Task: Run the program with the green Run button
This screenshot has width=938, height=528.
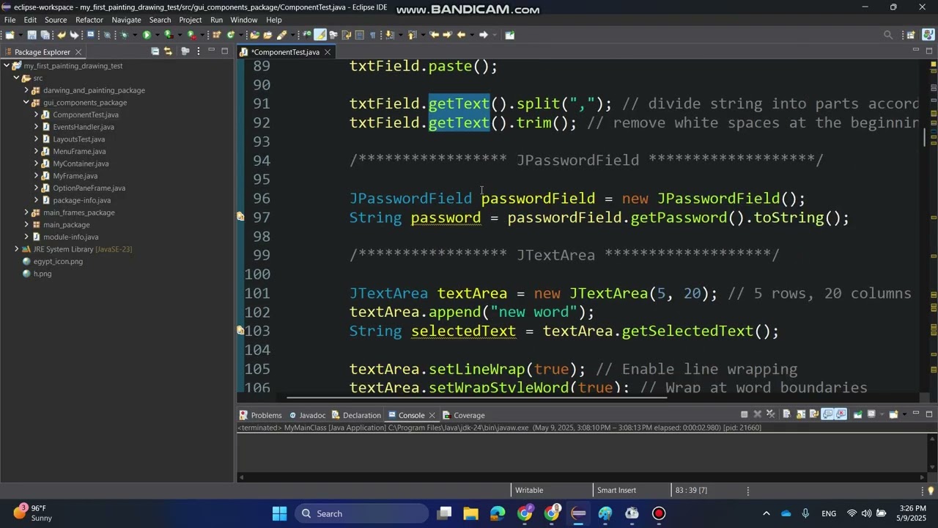Action: (x=147, y=34)
